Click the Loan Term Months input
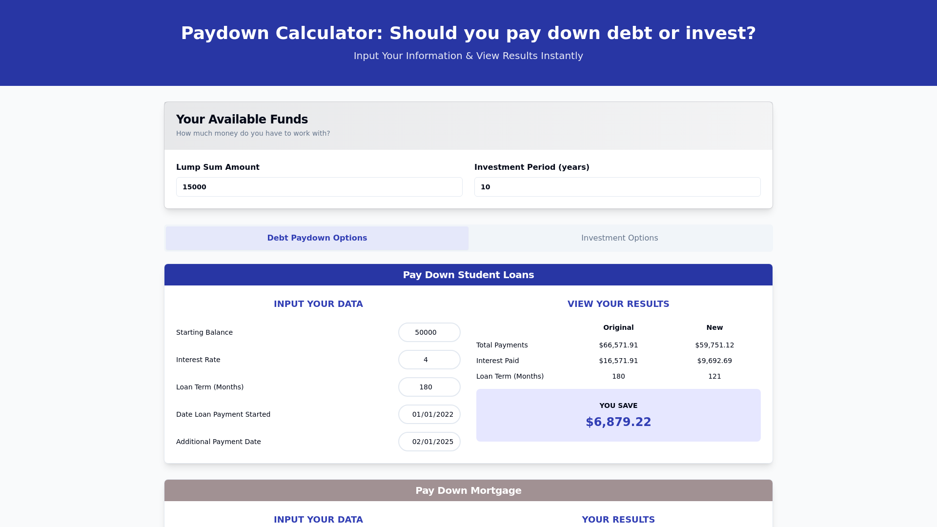937x527 pixels. pyautogui.click(x=429, y=387)
